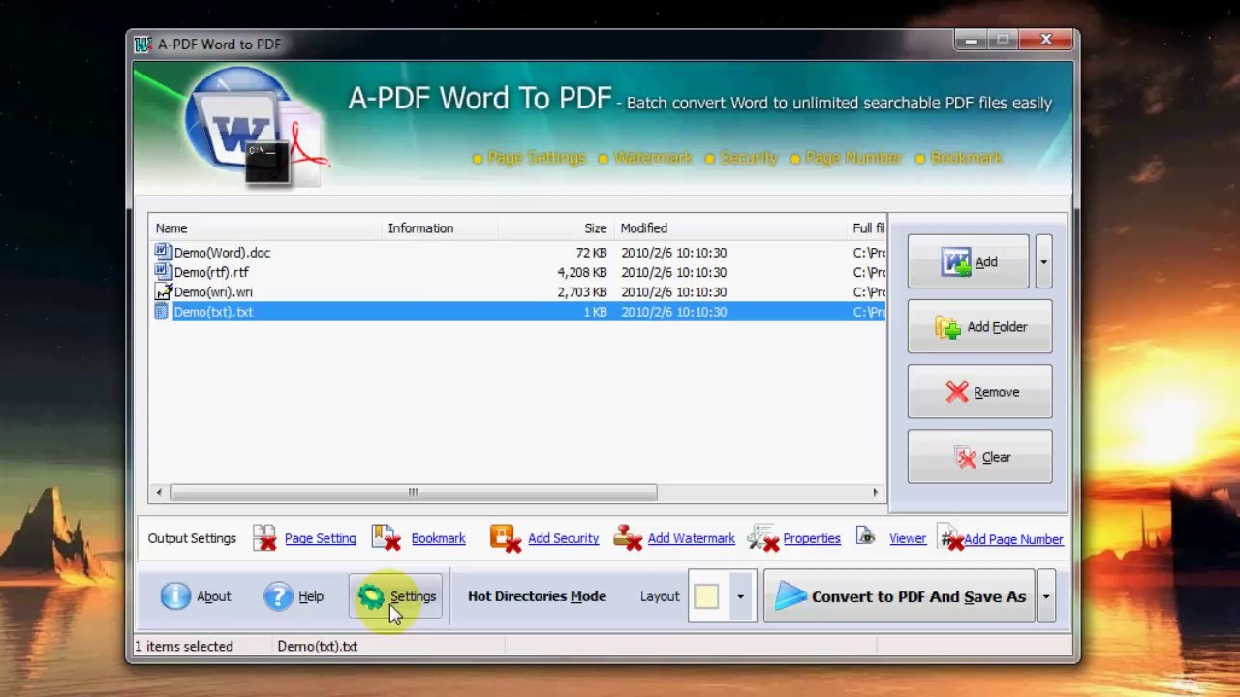The width and height of the screenshot is (1240, 697).
Task: Open the Bookmark link
Action: click(438, 538)
